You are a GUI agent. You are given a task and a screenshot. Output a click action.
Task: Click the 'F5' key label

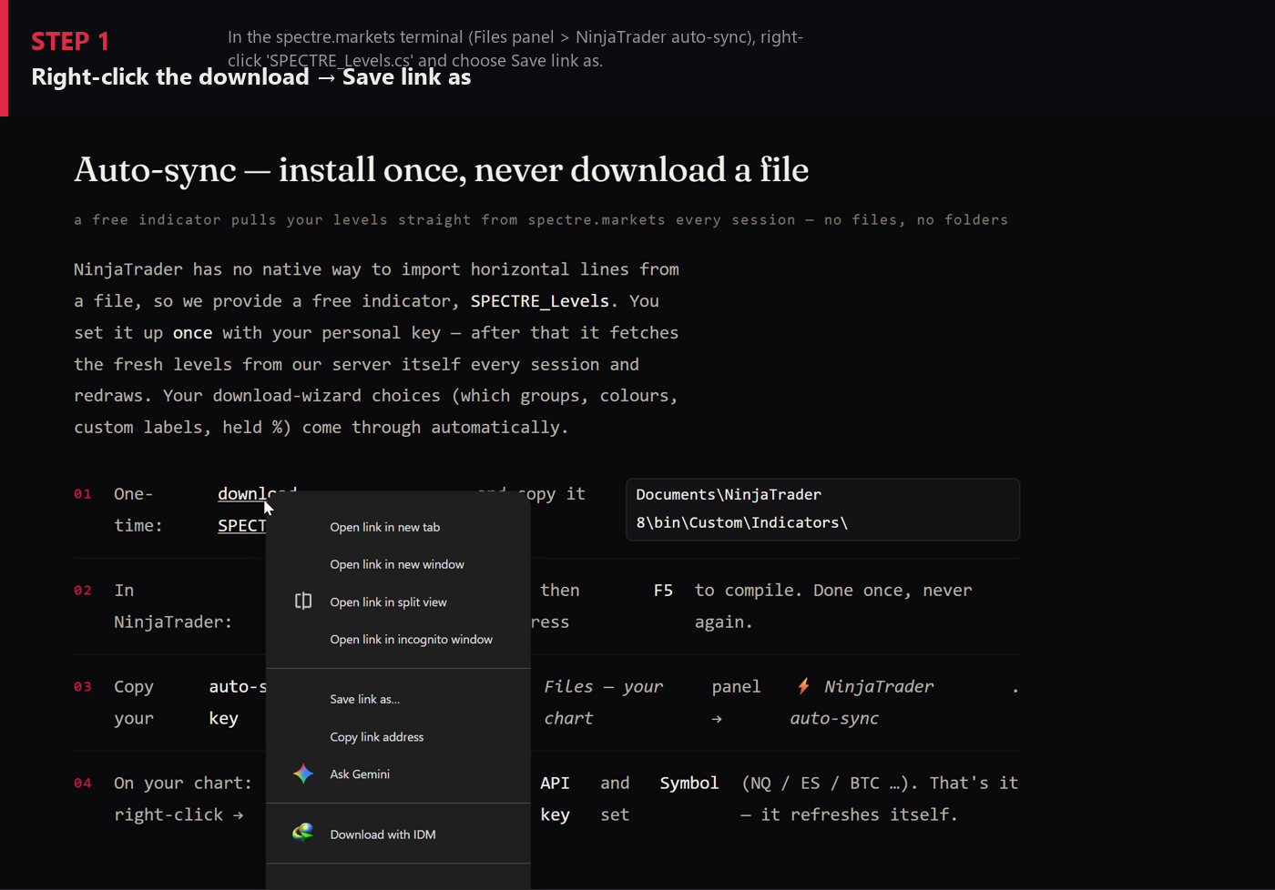[663, 590]
